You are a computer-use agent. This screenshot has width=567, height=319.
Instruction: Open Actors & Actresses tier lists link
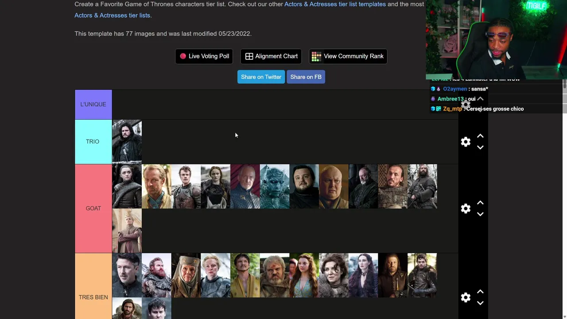tap(112, 15)
